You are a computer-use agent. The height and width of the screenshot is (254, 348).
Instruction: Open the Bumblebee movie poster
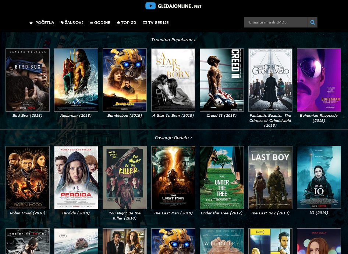[x=124, y=80]
